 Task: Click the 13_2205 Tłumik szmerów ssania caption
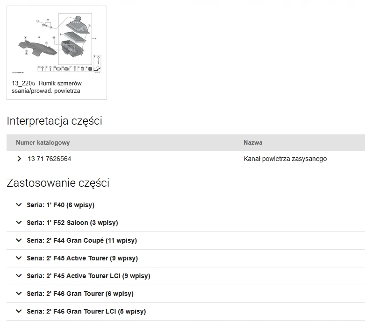click(x=47, y=87)
